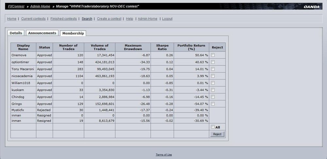The width and height of the screenshot is (327, 159).
Task: Tick the reject checkbox for nicoacademia
Action: 213,76
